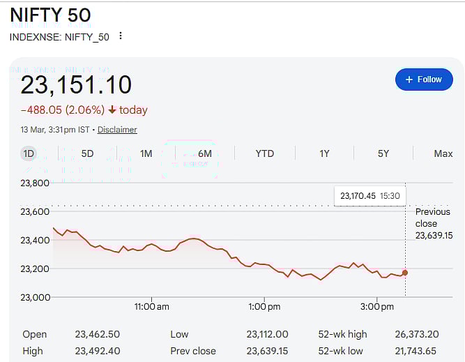The width and height of the screenshot is (465, 362).
Task: Click the Follow button
Action: (424, 80)
